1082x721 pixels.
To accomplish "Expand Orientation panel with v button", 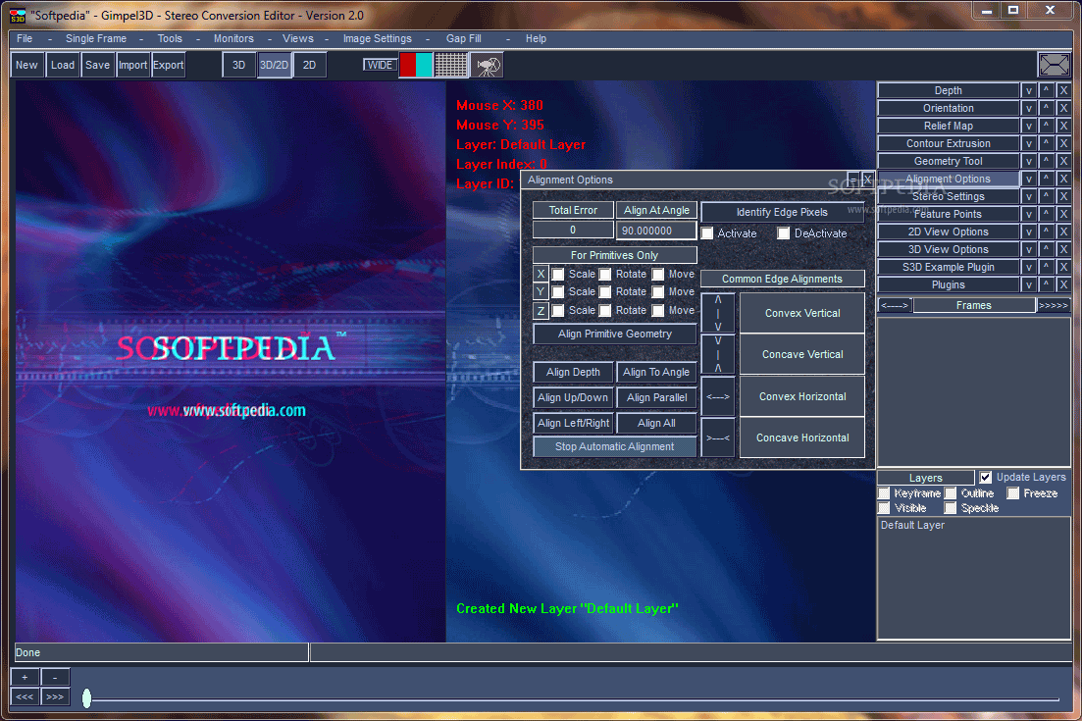I will [x=1028, y=108].
